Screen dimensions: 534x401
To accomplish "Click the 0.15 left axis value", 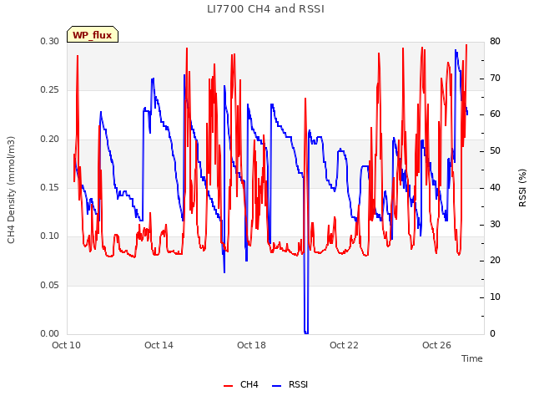I will (x=50, y=187).
